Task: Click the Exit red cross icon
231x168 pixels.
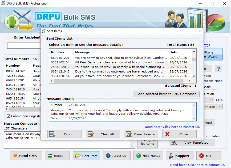Action: click(x=201, y=156)
